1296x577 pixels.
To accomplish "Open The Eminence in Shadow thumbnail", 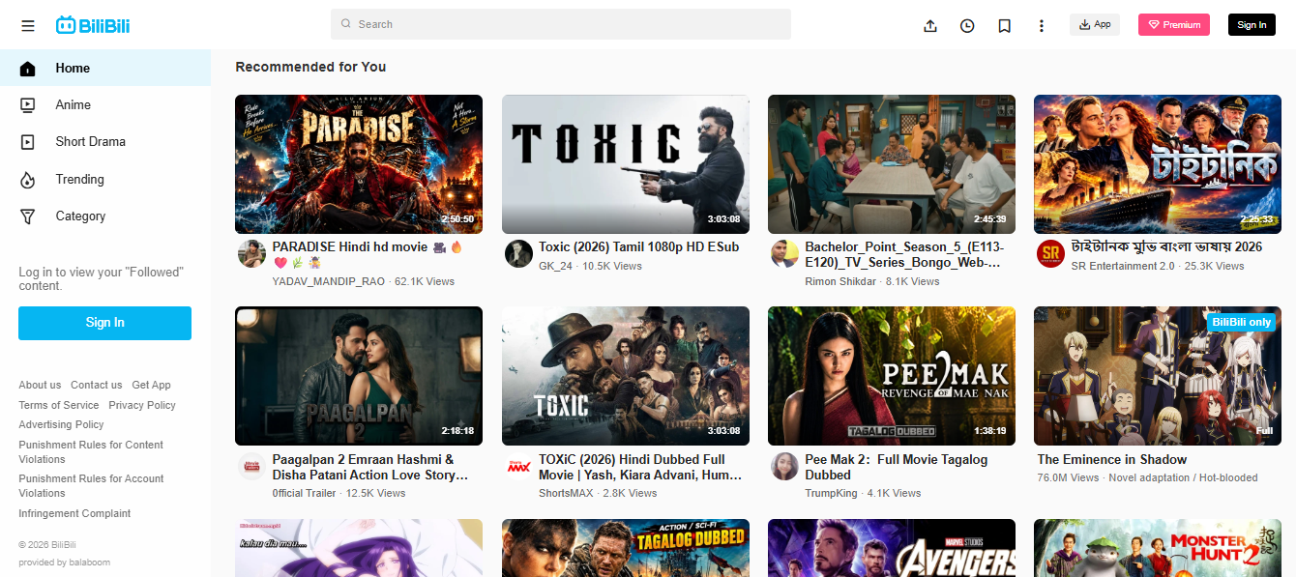I will (1158, 376).
